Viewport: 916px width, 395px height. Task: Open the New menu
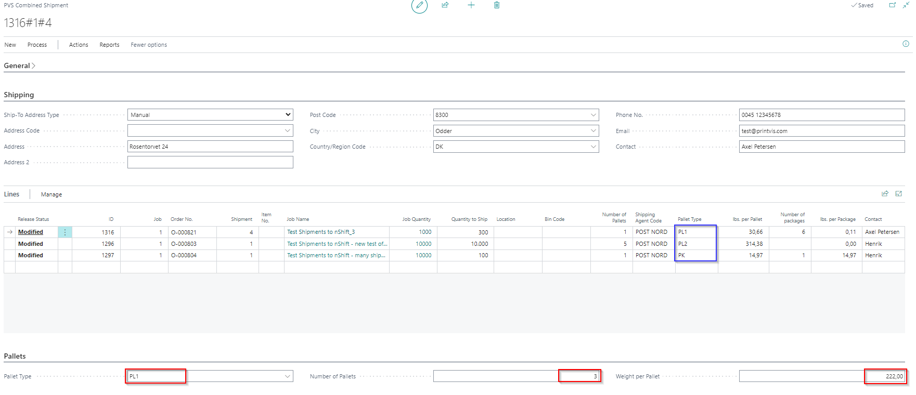pos(10,45)
